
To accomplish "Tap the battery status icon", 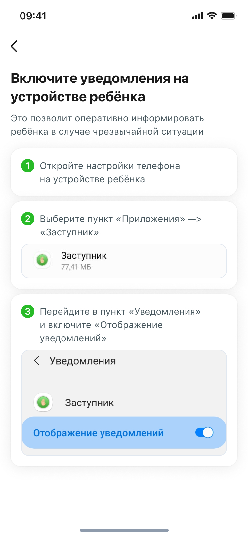I will (x=228, y=16).
